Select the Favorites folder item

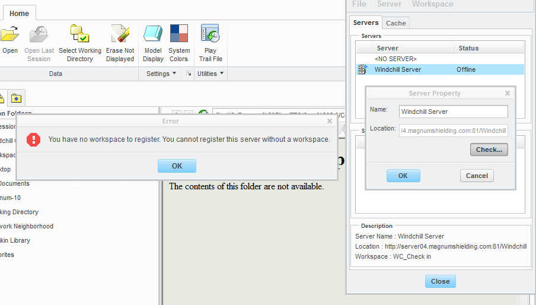coord(7,255)
